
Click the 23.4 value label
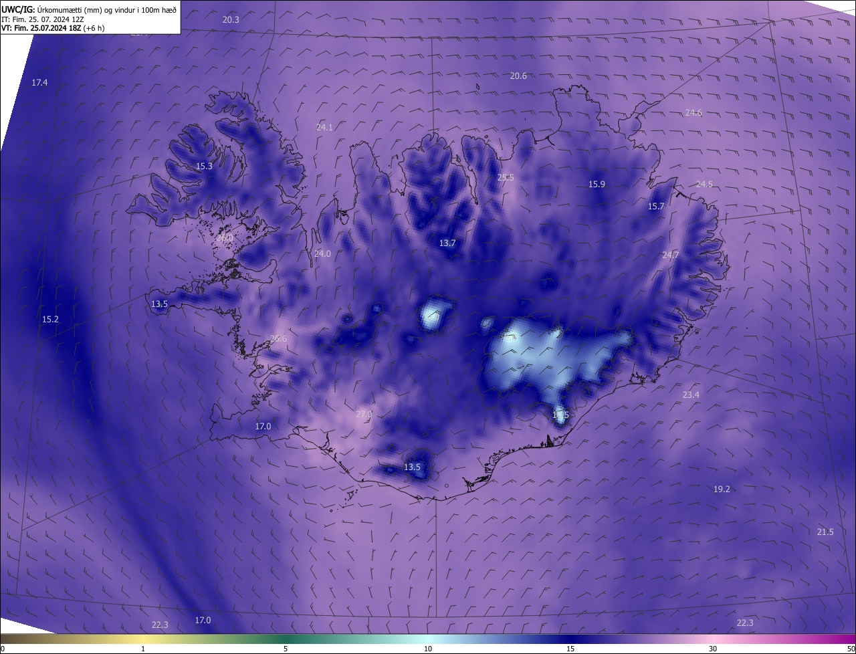[x=691, y=395]
